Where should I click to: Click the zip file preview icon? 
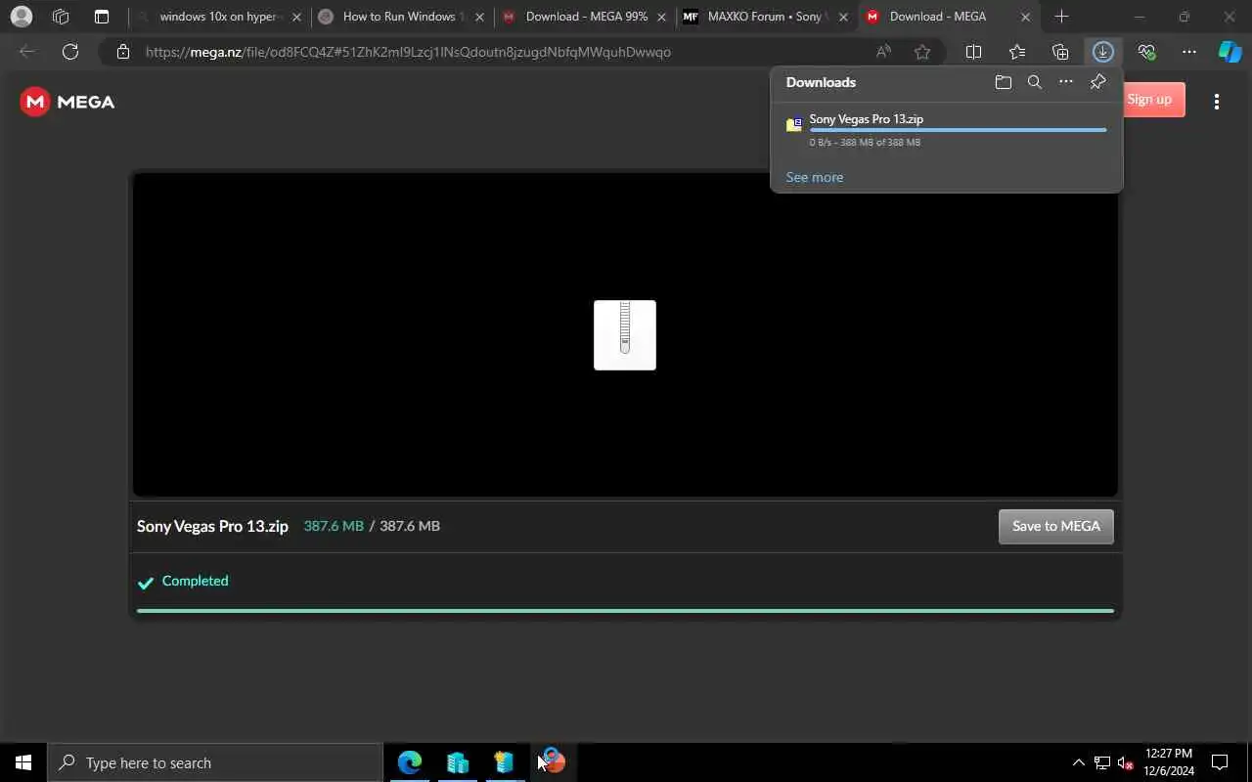click(625, 335)
